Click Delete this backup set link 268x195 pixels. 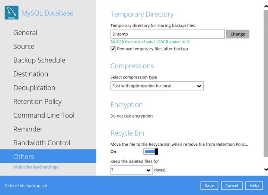coord(26,186)
